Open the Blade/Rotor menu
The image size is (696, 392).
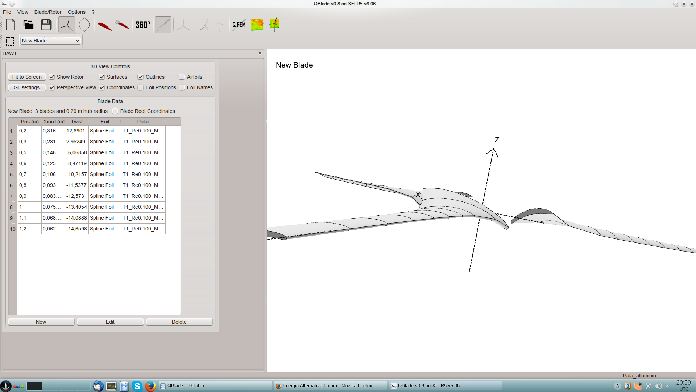pyautogui.click(x=48, y=12)
